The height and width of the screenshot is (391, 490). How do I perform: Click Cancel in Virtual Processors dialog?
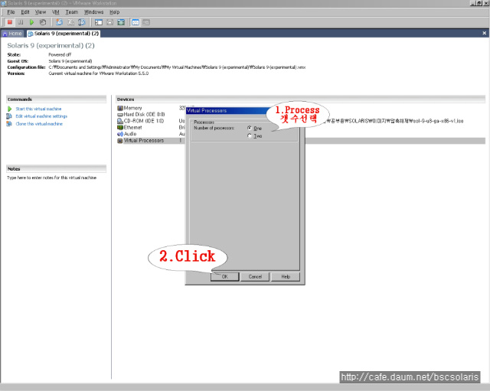tap(255, 277)
